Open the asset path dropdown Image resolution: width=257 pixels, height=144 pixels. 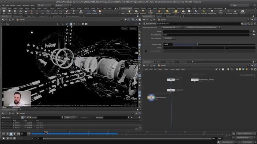[202, 27]
